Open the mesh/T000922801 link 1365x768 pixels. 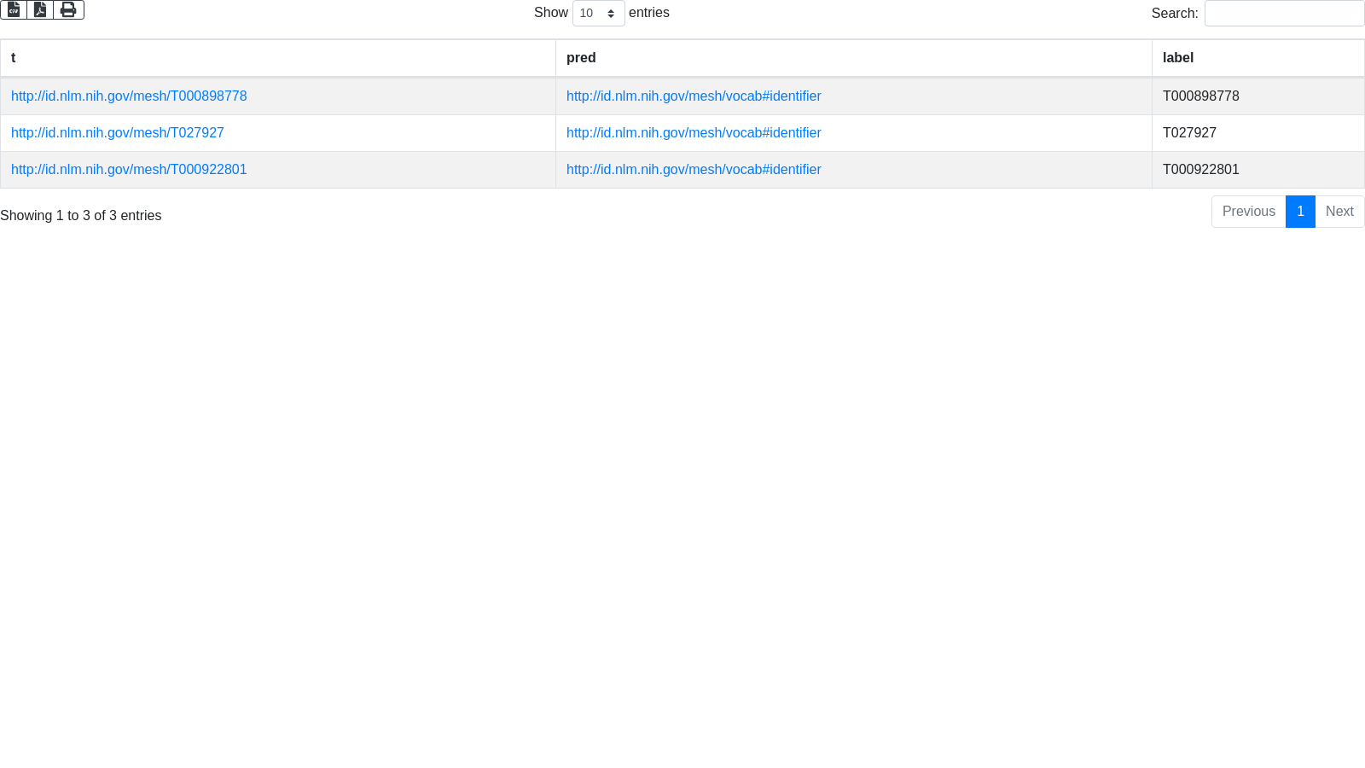129,170
